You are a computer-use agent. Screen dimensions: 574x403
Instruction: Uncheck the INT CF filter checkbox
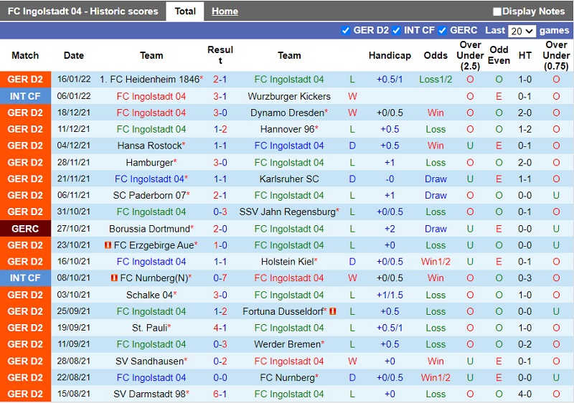coord(396,30)
